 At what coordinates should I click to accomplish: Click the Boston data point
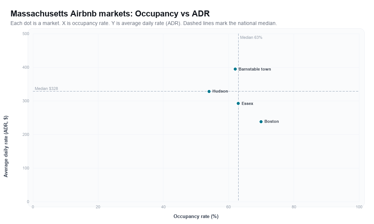(261, 122)
